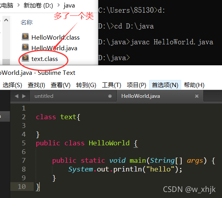Click the args parameter in code
The image size is (222, 198).
click(x=195, y=161)
